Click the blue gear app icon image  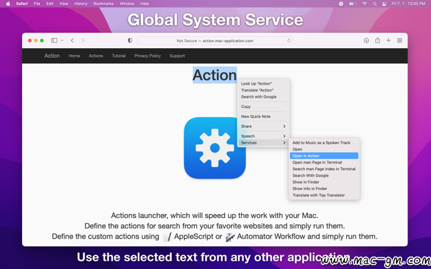(x=215, y=148)
